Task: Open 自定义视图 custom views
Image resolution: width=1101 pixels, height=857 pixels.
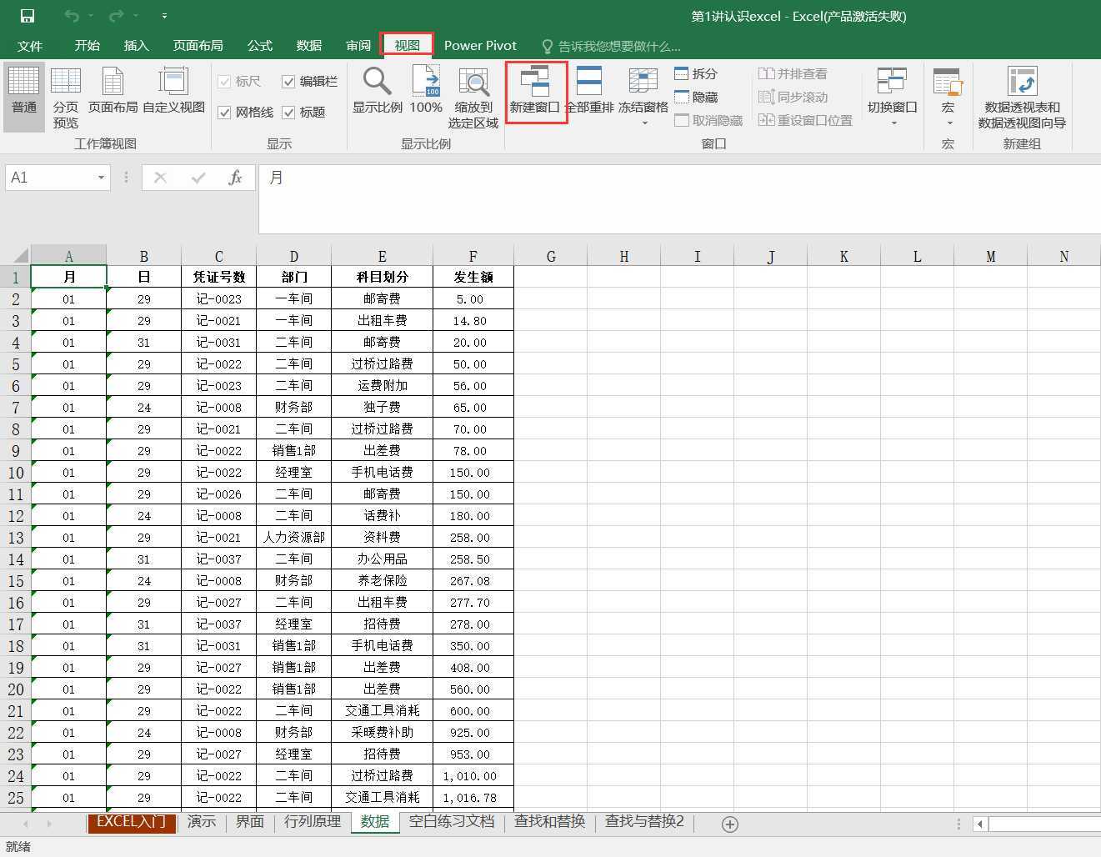Action: [173, 90]
